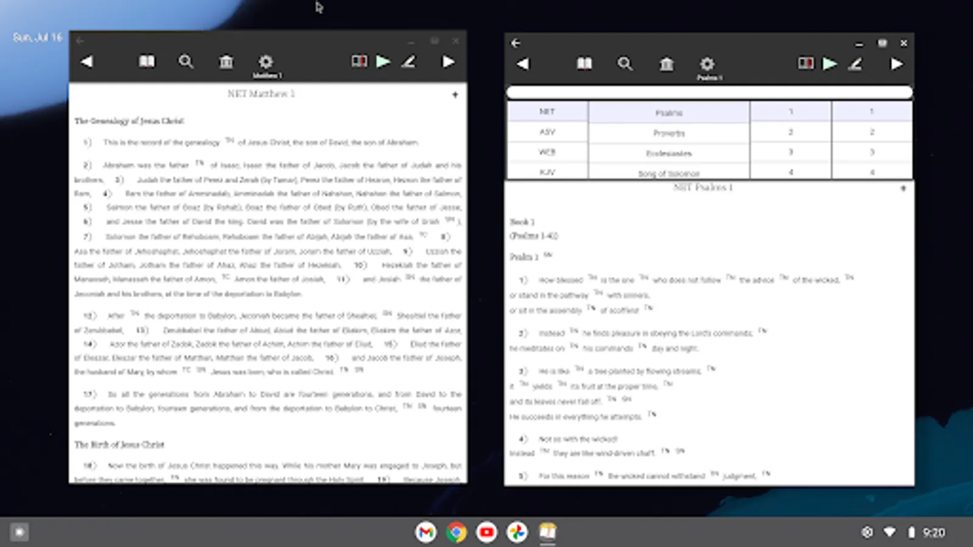Screen dimensions: 973x547
Task: Open the library icon in Psalms window
Action: click(x=667, y=64)
